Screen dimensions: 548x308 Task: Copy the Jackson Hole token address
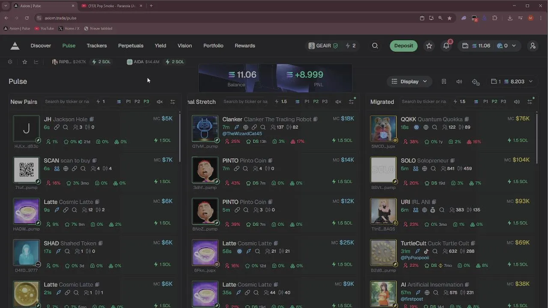92,119
